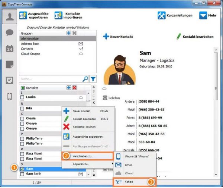Click Ausgewählte exportieren toolbar button
Viewport: 223px width, 188px height.
34,15
